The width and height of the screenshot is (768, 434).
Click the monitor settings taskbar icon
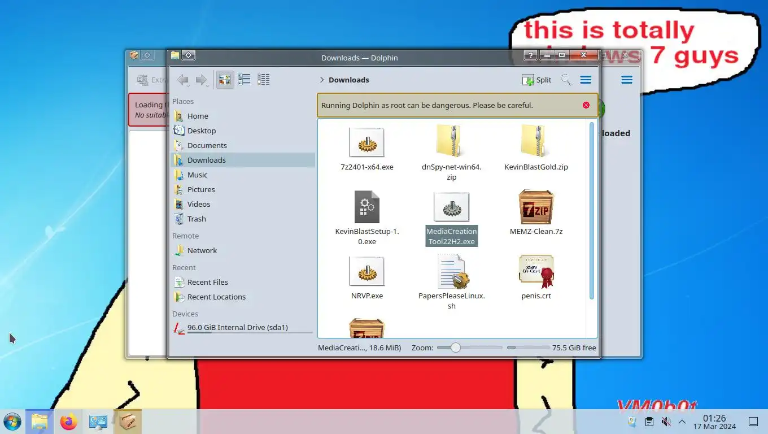click(x=98, y=422)
